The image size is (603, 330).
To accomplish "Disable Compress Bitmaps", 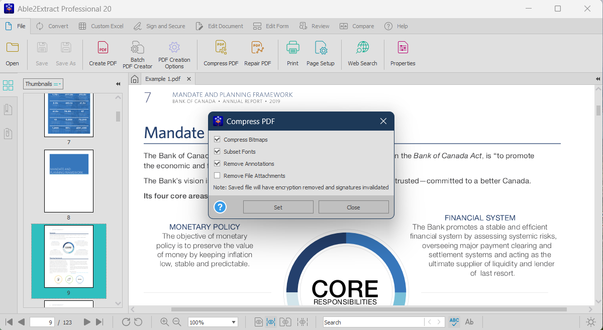I will coord(217,139).
